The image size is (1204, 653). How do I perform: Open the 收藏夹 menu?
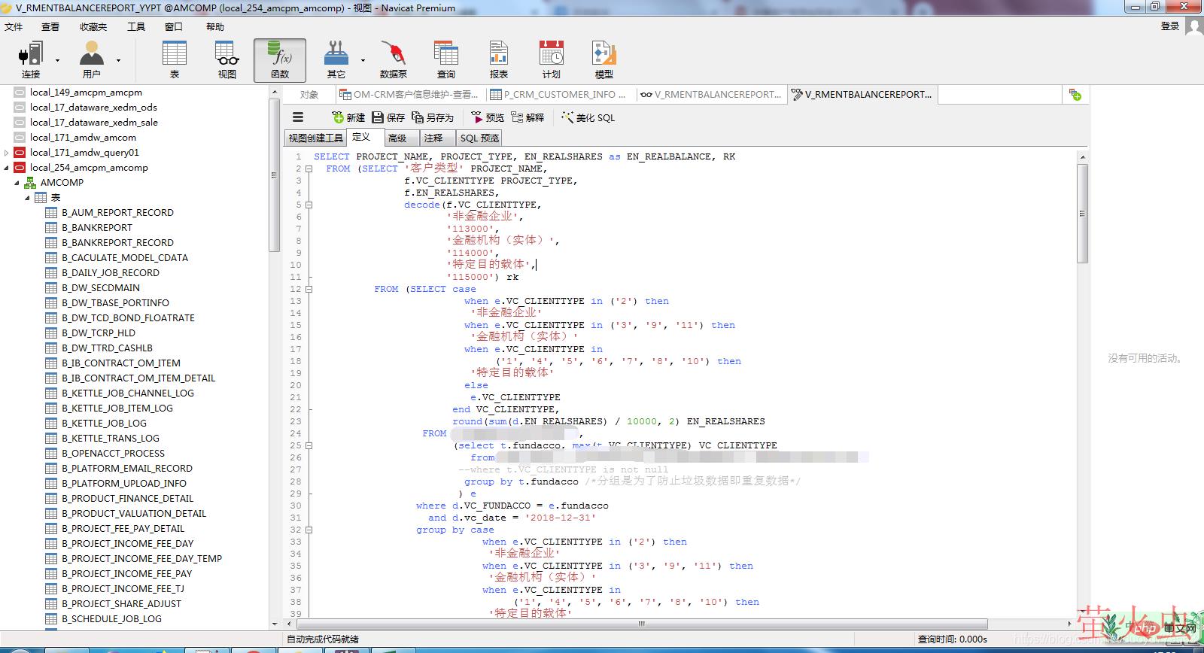[x=93, y=26]
